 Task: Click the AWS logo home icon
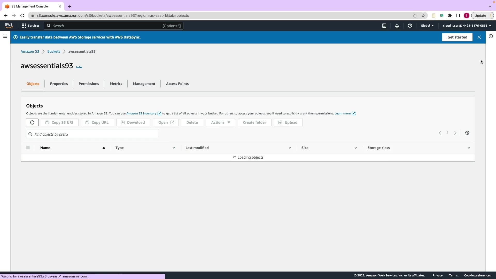pos(9,25)
